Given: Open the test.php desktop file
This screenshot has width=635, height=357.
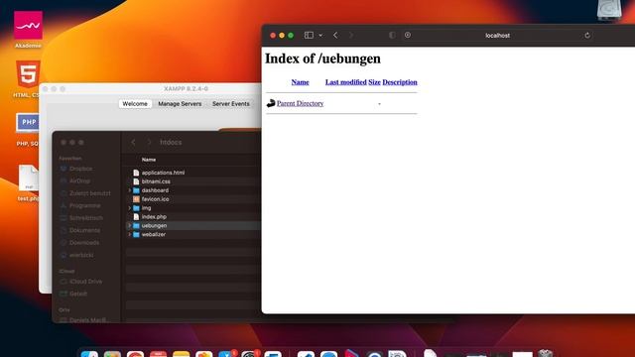Looking at the screenshot, I should 29,178.
